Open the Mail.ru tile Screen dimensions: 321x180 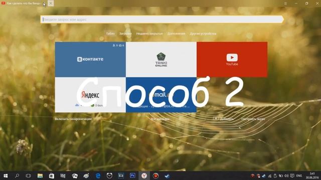coord(161,95)
